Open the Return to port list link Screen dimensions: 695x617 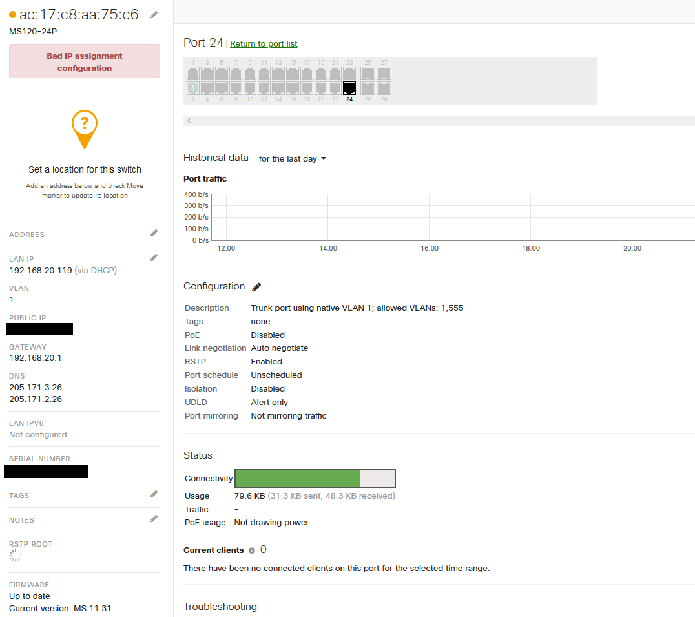tap(264, 43)
